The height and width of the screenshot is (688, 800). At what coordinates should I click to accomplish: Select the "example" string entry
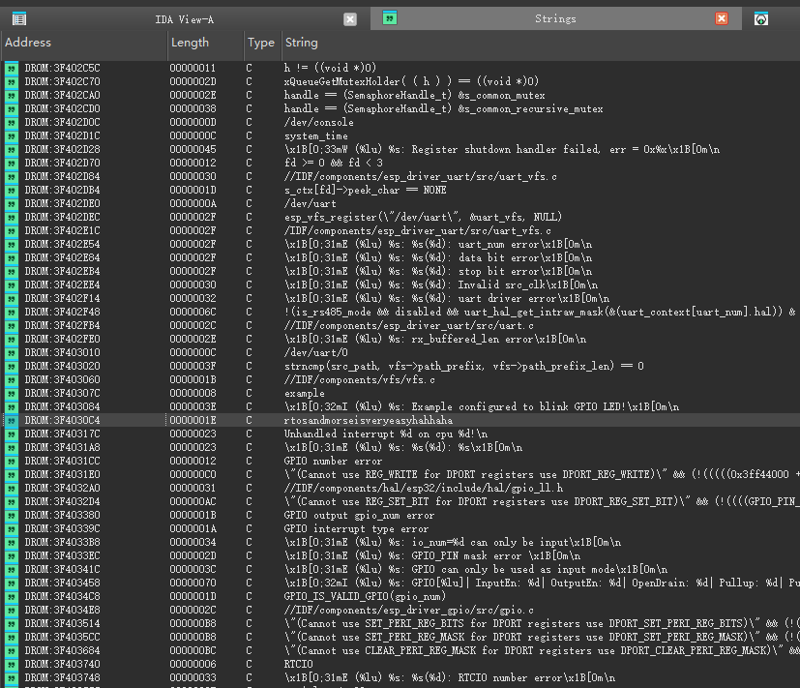tap(304, 394)
